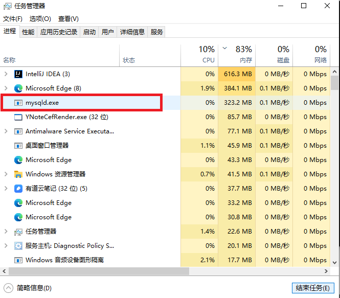
Task: Click the vertical scrollbar thumb
Action: click(x=335, y=83)
